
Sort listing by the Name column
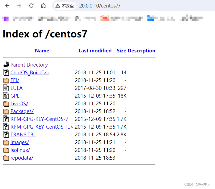coord(42,51)
